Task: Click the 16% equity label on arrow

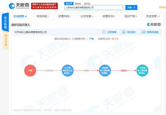Action: coord(86,71)
